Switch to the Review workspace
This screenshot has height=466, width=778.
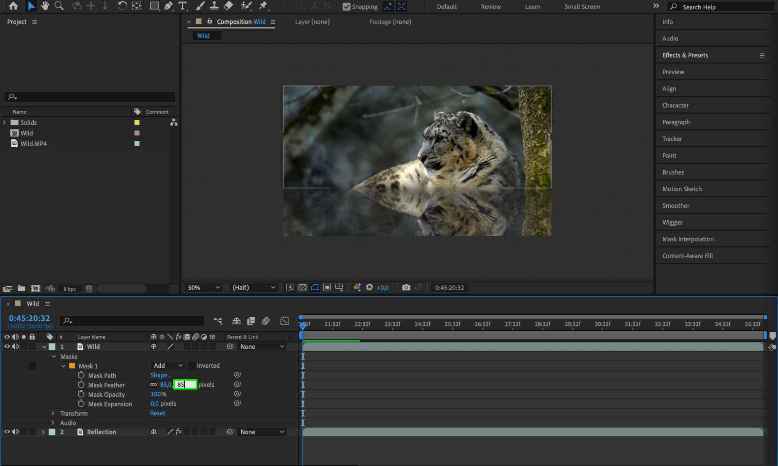tap(490, 7)
